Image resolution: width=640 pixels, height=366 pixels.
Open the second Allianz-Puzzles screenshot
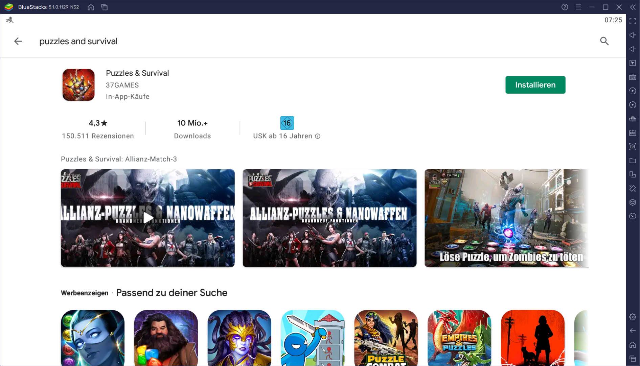tap(329, 218)
